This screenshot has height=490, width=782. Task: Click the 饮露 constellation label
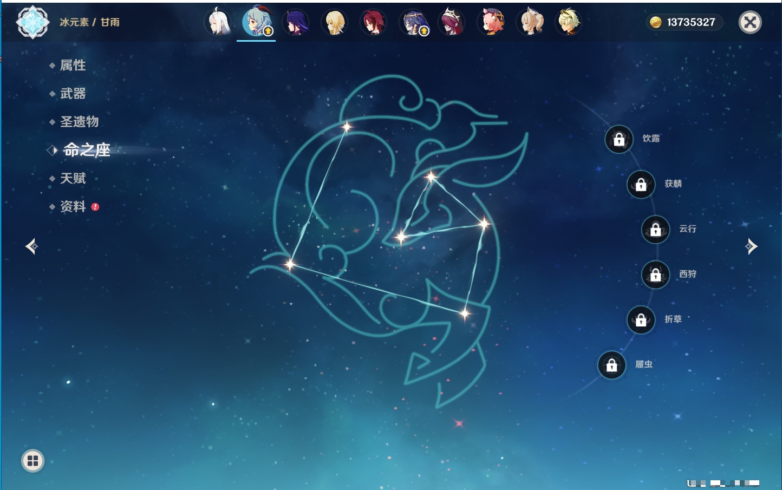pos(651,139)
